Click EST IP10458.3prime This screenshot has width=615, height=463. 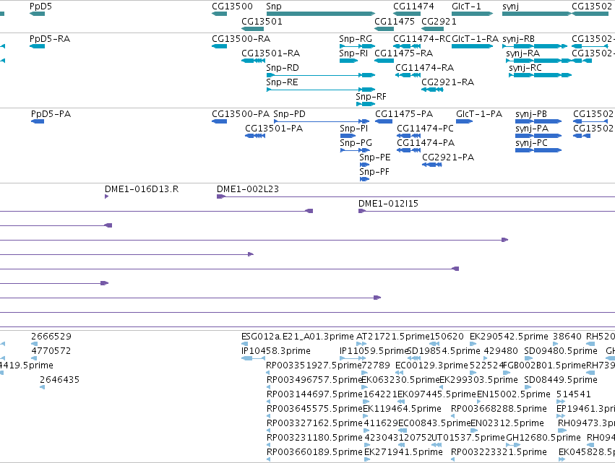coord(252,358)
